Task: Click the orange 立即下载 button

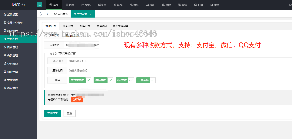Action: tap(77, 100)
